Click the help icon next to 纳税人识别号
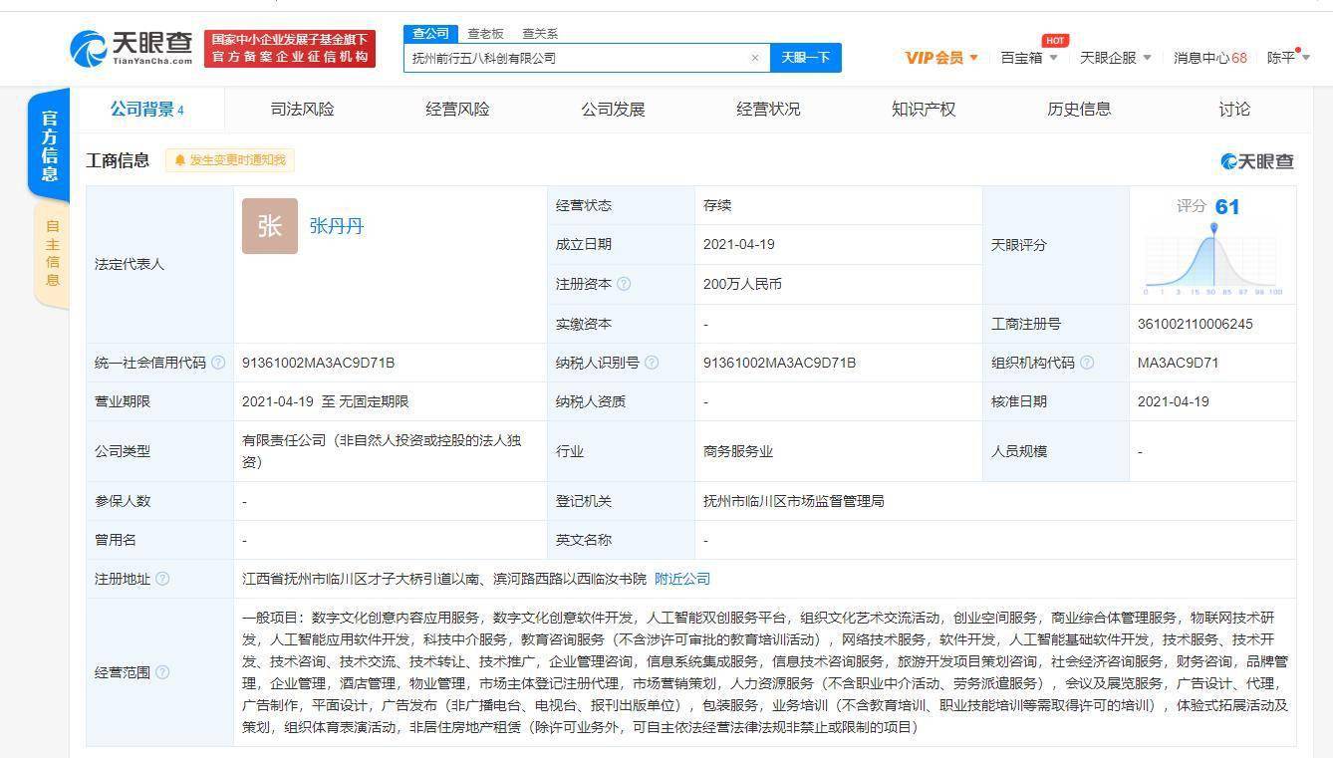1333x758 pixels. [x=652, y=363]
